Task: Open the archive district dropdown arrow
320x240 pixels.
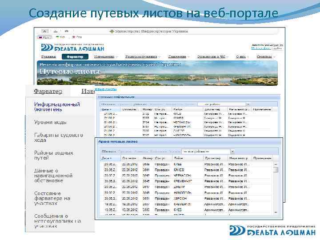Action: pos(232,152)
